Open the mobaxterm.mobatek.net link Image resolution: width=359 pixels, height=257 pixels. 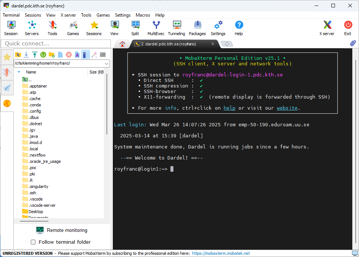pos(221,253)
